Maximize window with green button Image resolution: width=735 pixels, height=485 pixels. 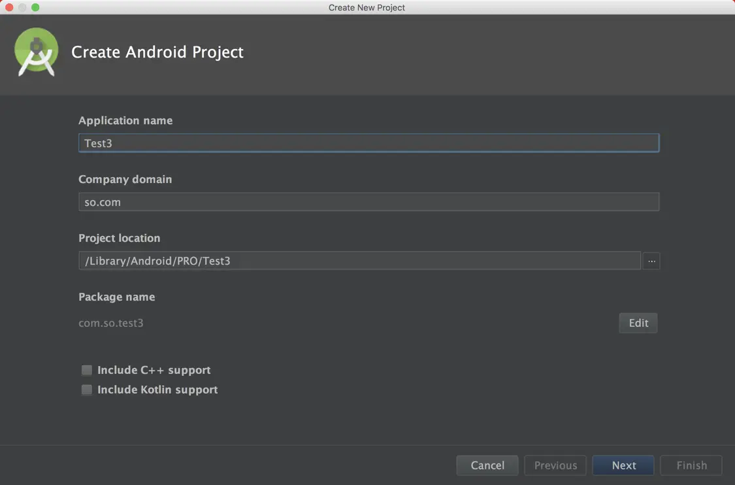tap(35, 7)
